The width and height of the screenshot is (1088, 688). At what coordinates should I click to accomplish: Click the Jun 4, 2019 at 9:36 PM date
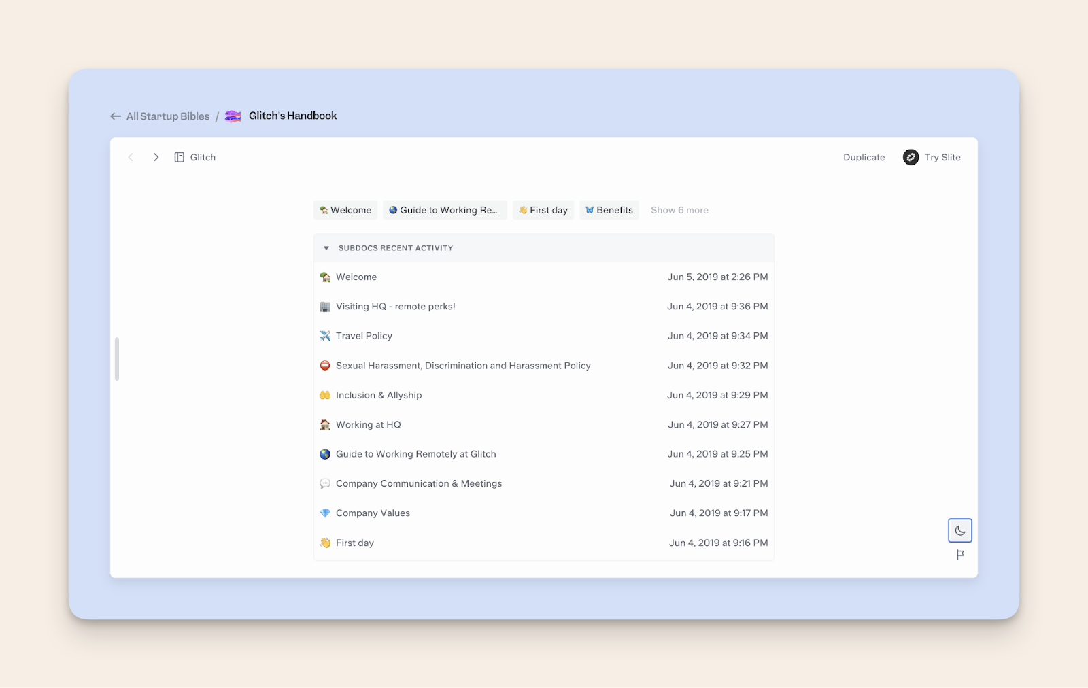pyautogui.click(x=717, y=307)
